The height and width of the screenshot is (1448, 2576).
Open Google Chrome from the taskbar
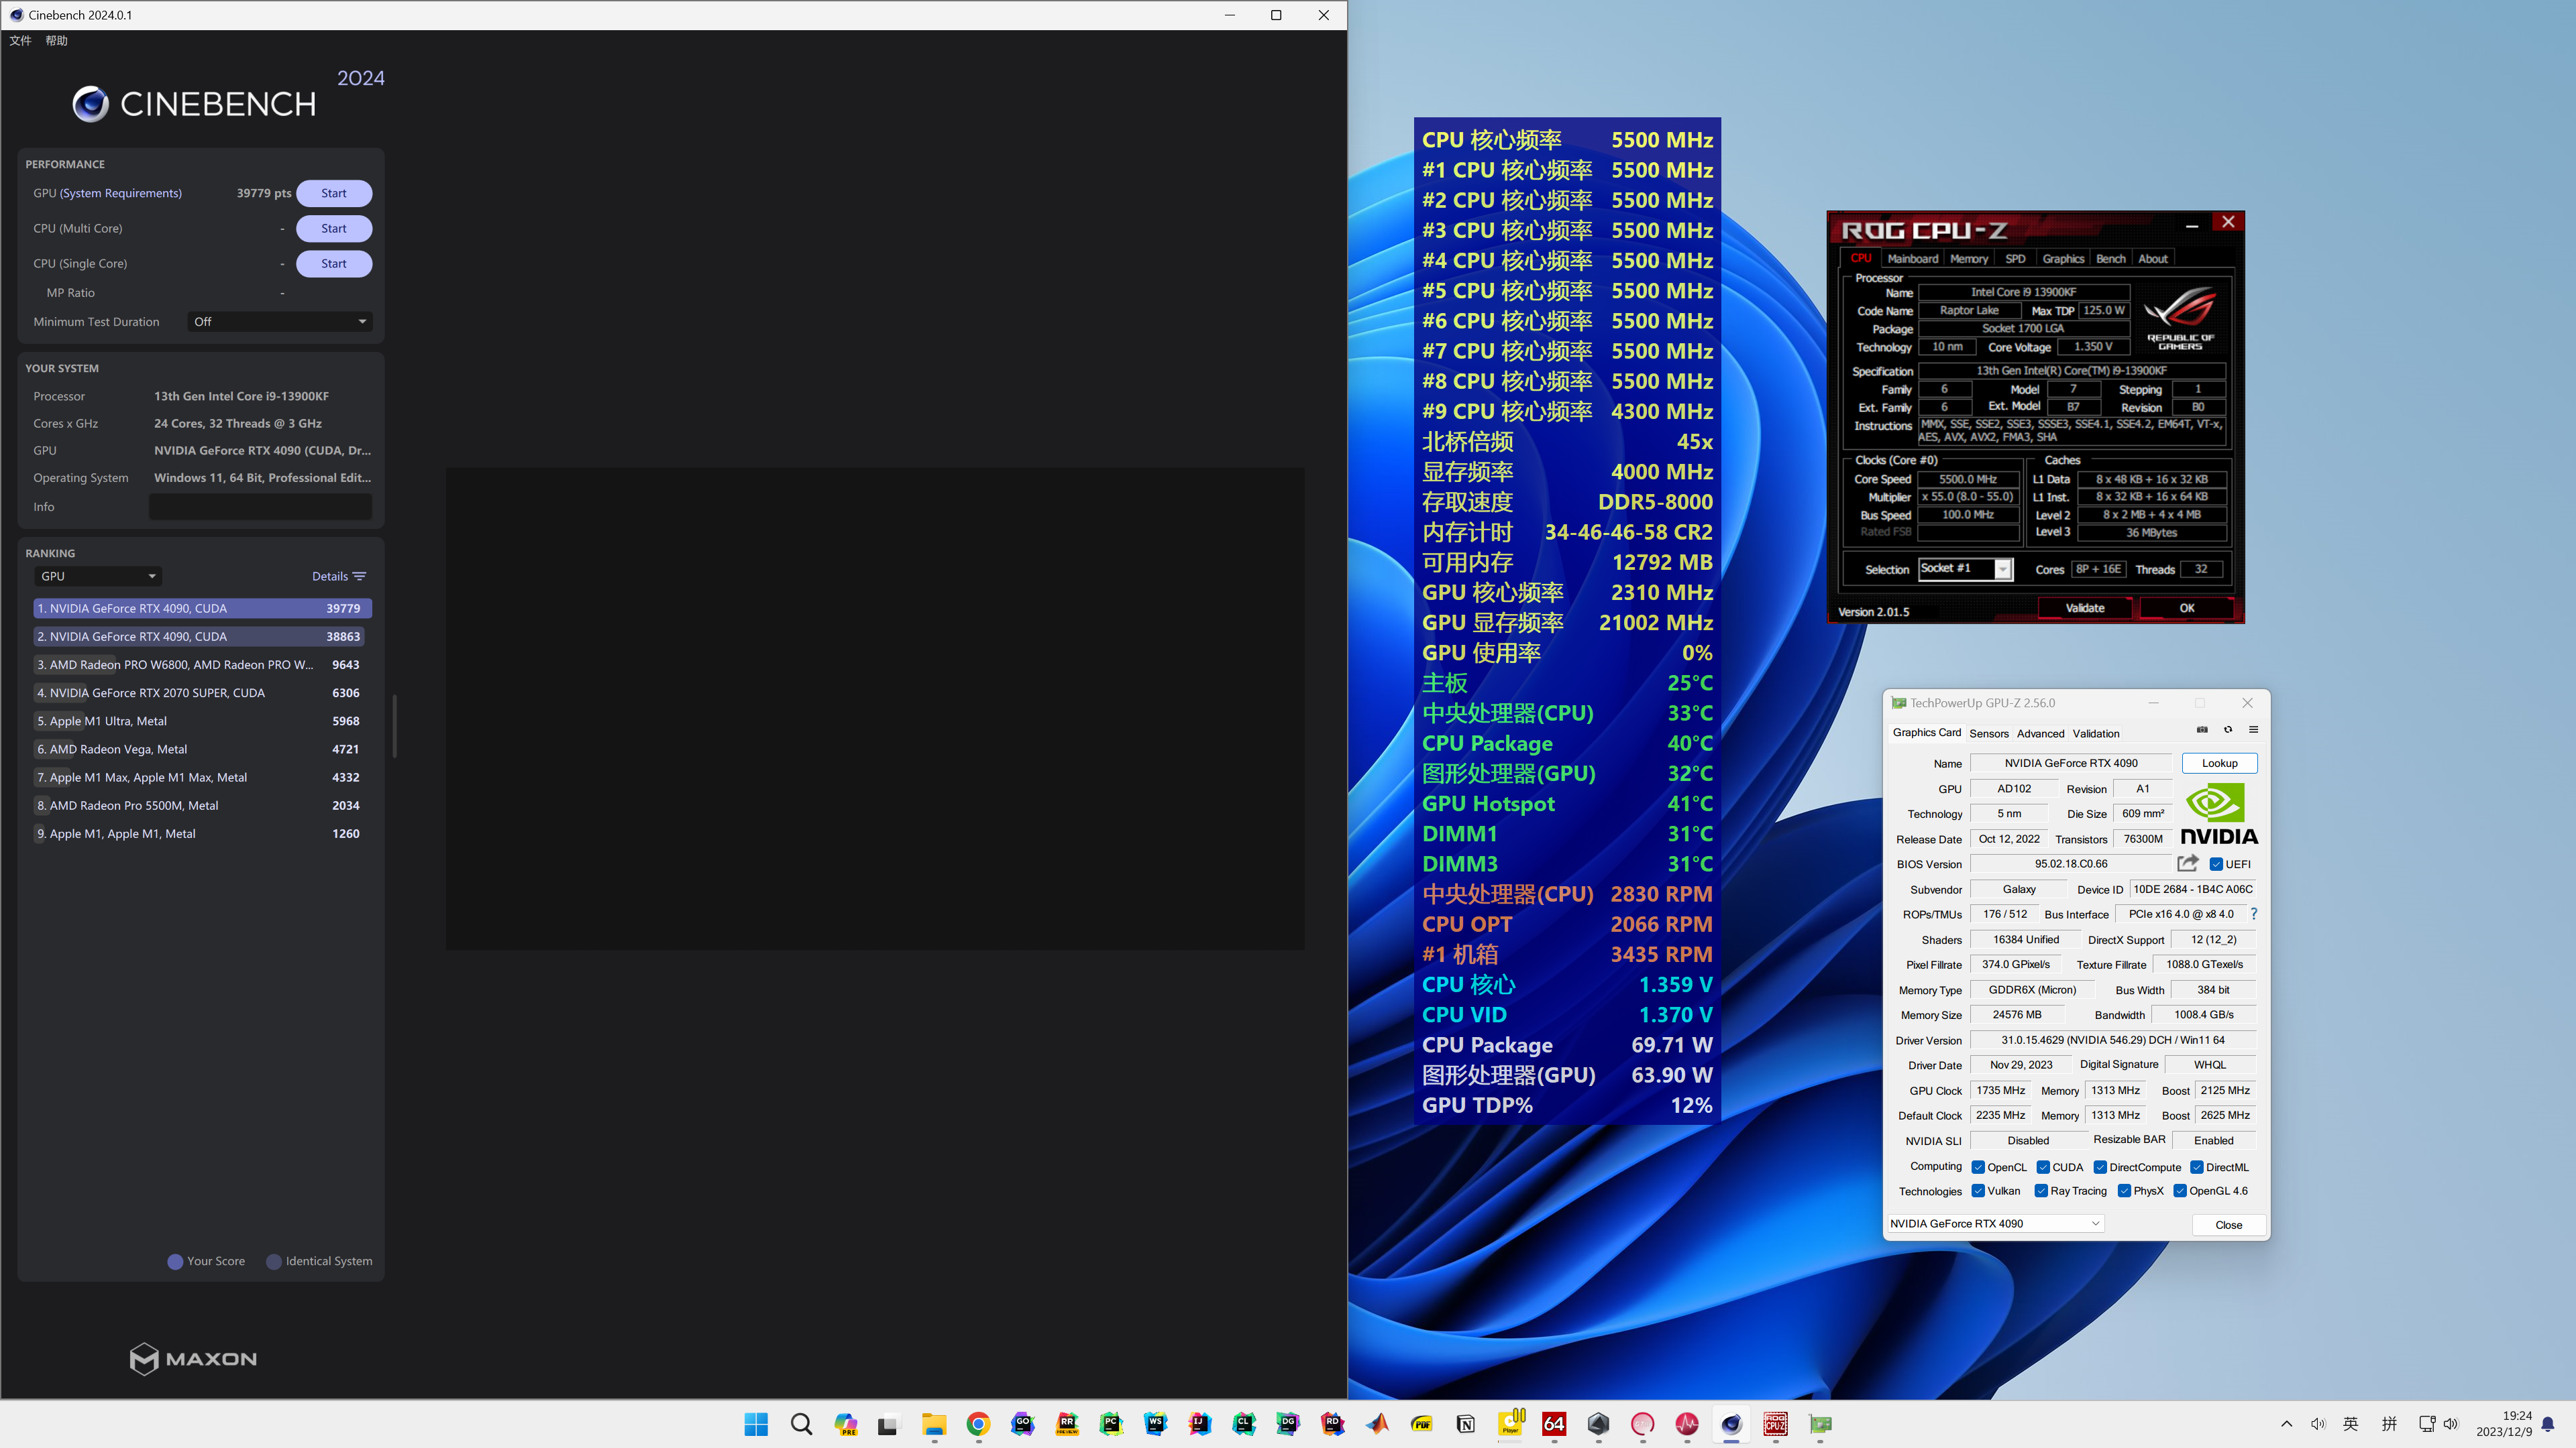[x=978, y=1424]
